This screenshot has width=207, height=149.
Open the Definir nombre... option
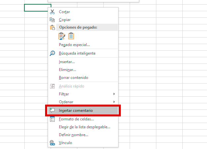pos(73,135)
